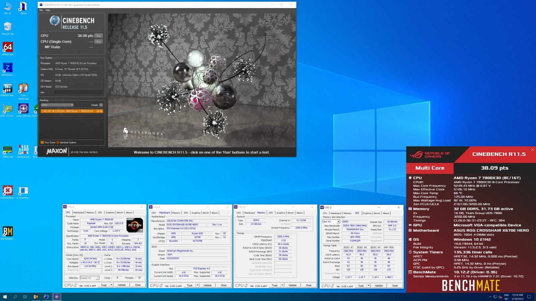The width and height of the screenshot is (536, 301).
Task: Launch aida64.exe from the desktop
Action: tap(8, 49)
